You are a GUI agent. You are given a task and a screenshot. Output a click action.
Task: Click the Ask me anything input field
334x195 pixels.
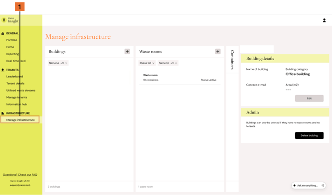click(308, 186)
